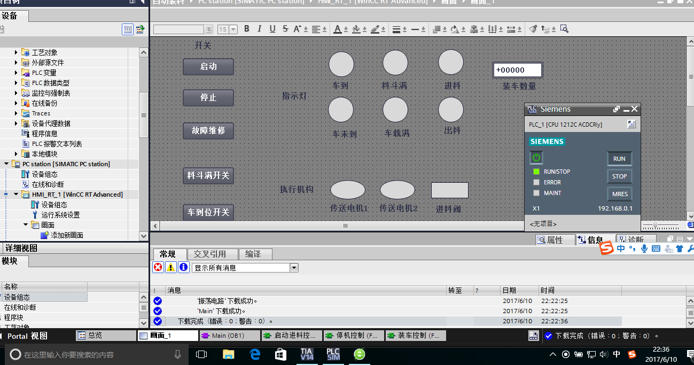Click the strikethrough text icon
This screenshot has width=694, height=365.
point(285,29)
